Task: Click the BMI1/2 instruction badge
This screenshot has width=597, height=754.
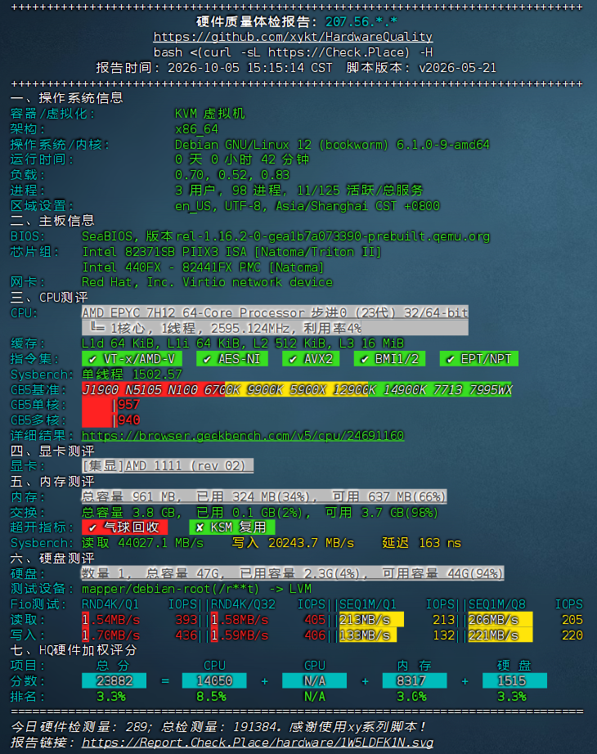Action: (x=389, y=359)
